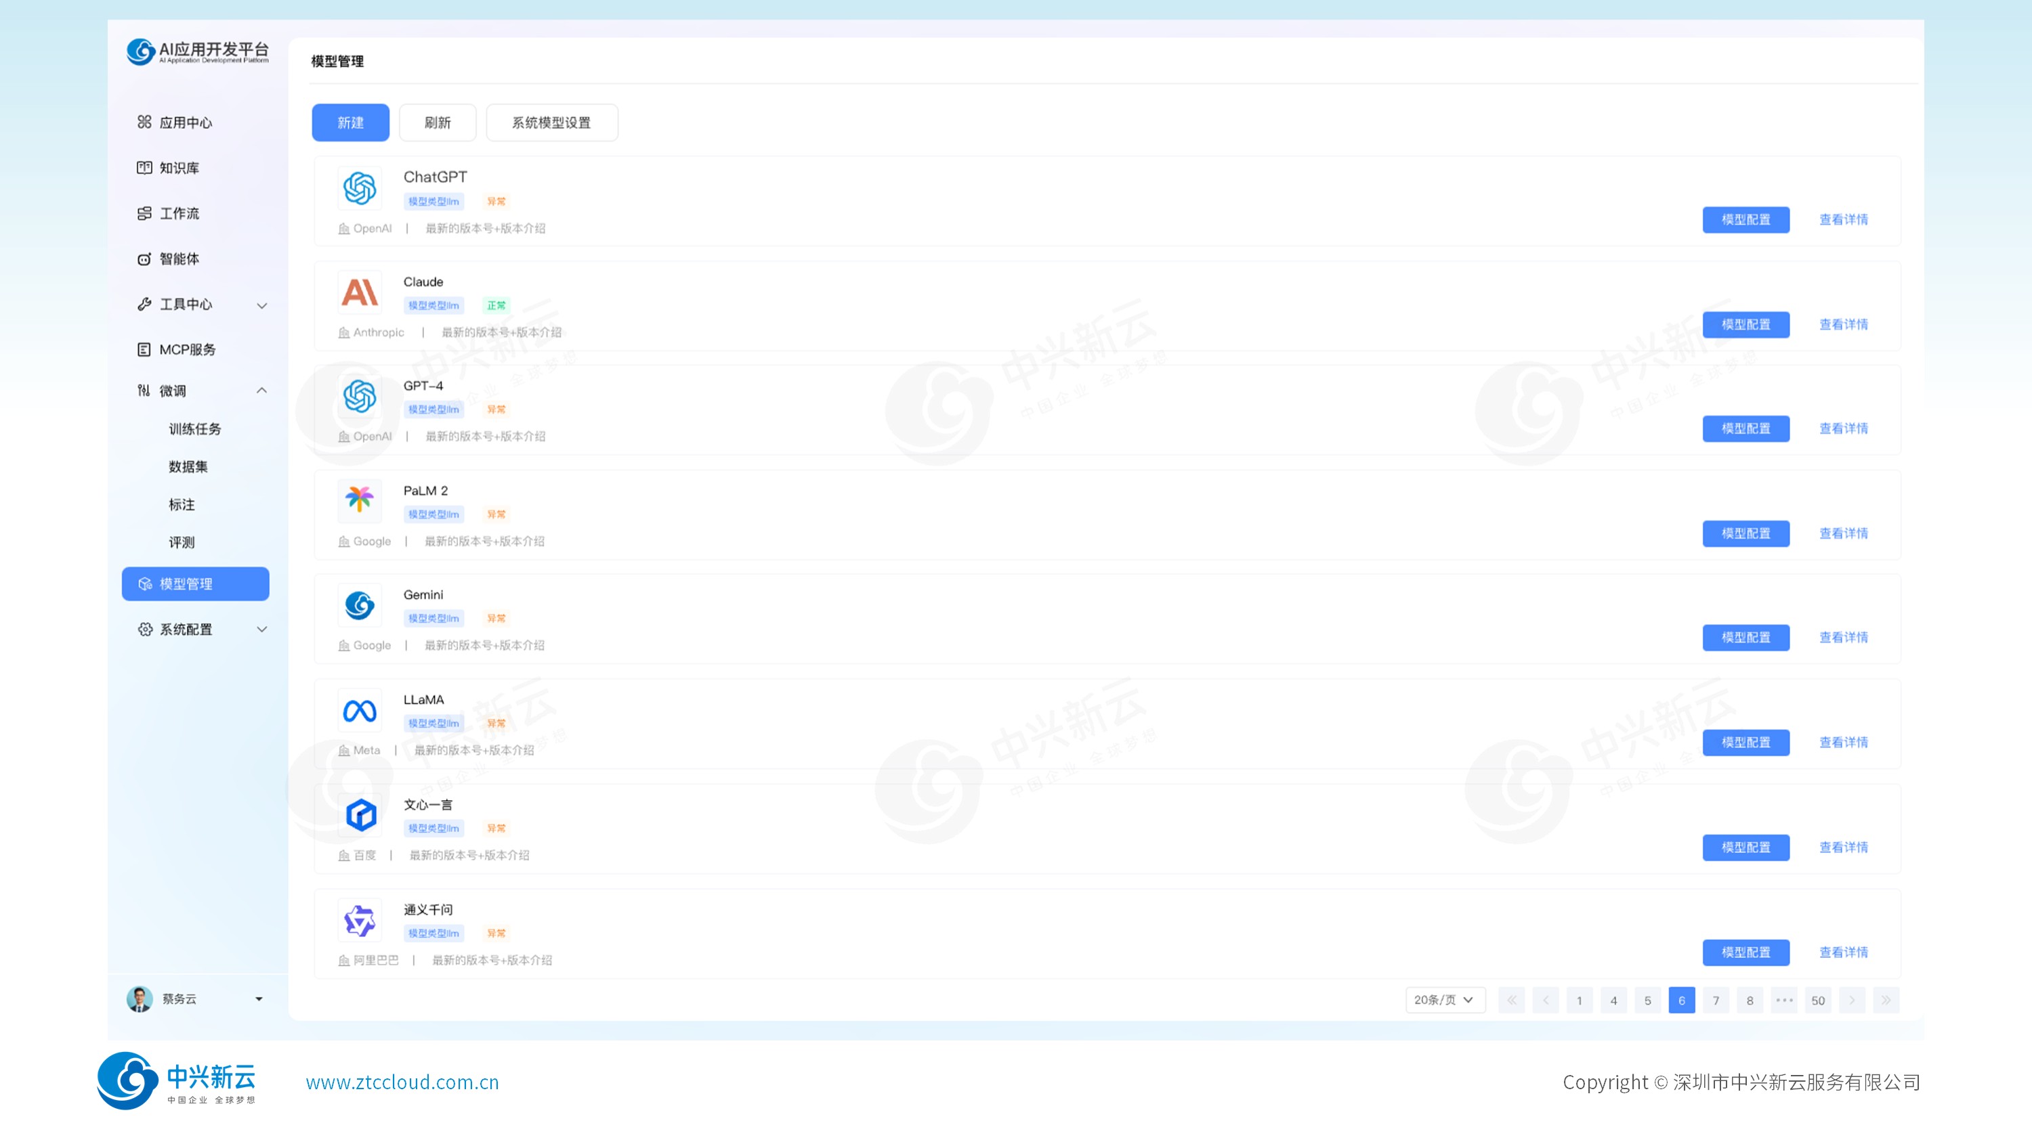Open 系统模型设置
Image resolution: width=2032 pixels, height=1142 pixels.
point(551,122)
